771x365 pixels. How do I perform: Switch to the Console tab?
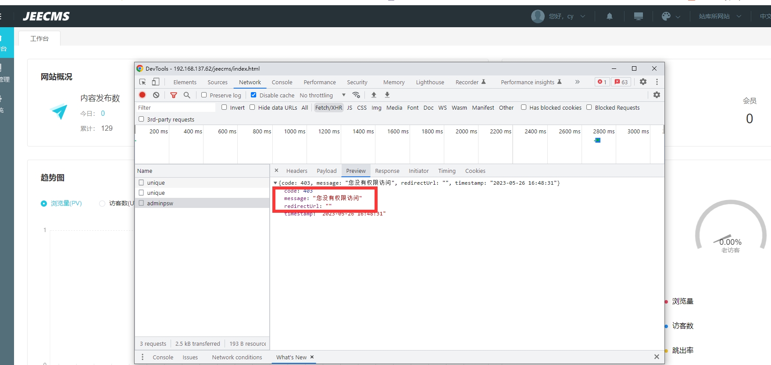point(282,82)
